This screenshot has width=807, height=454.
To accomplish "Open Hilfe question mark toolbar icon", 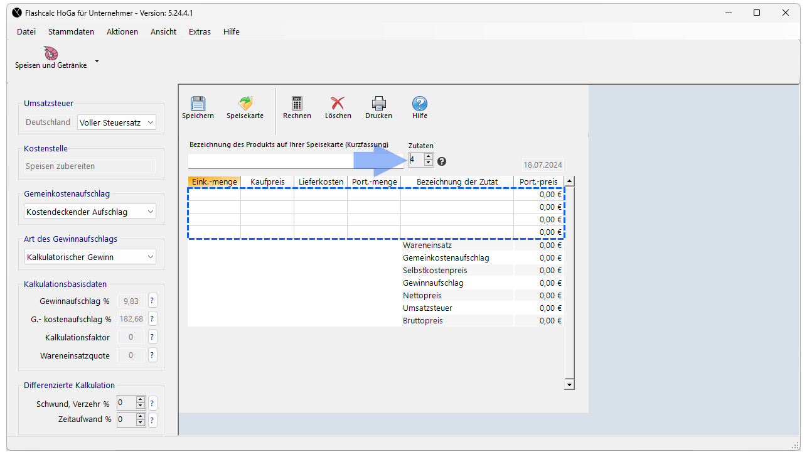I will pyautogui.click(x=419, y=104).
